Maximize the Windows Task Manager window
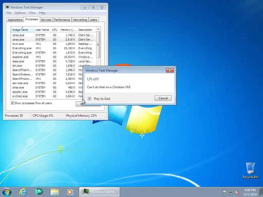This screenshot has height=197, width=263. [93, 7]
